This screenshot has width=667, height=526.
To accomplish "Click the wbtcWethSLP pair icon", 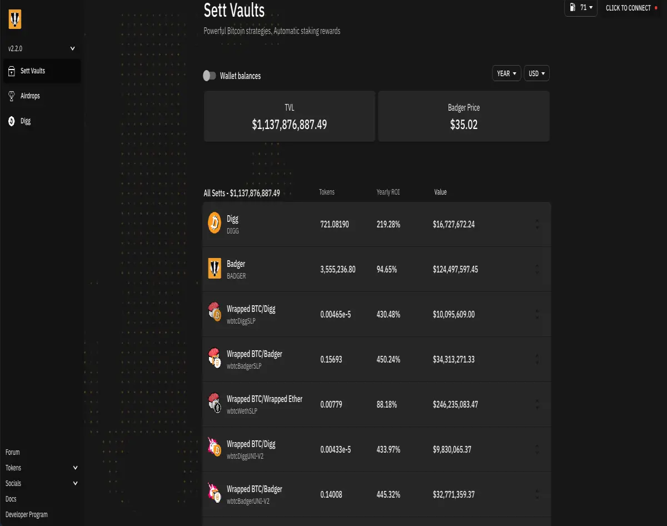I will [215, 404].
